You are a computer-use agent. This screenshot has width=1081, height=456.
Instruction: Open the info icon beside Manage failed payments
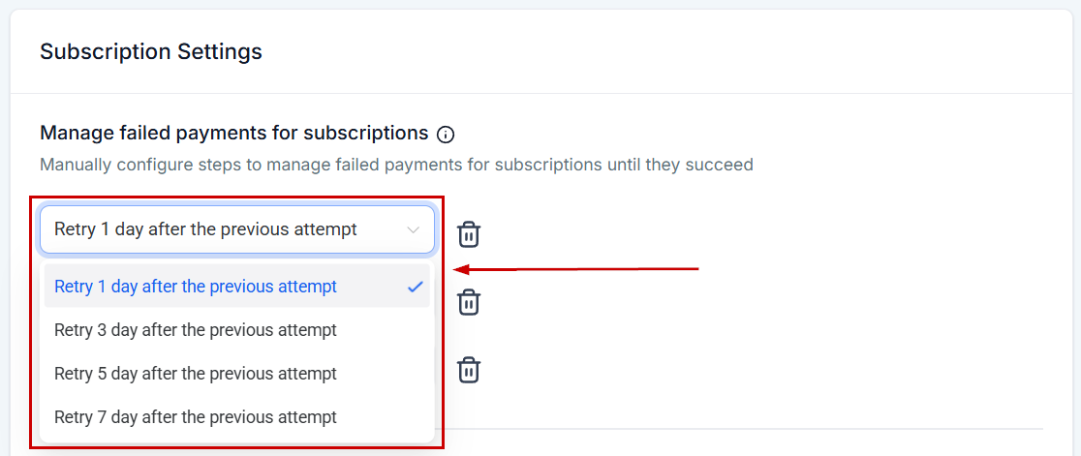click(x=446, y=135)
